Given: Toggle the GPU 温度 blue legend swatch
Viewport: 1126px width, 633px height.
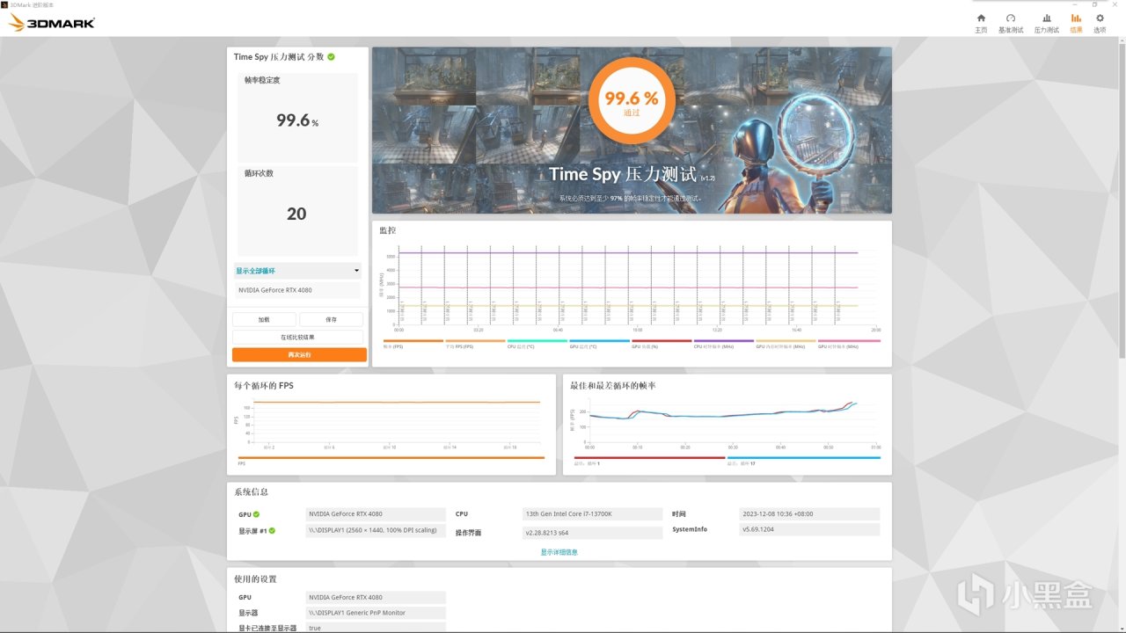Looking at the screenshot, I should point(599,341).
